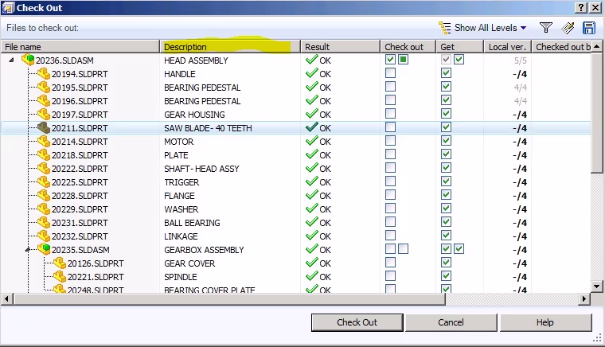Image resolution: width=605 pixels, height=347 pixels.
Task: Sort by Description column header
Action: 230,47
